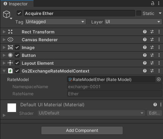Image resolution: width=163 pixels, height=139 pixels.
Task: Disable the Gs2ExchangeRateModelContext checkbox
Action: tap(17, 71)
